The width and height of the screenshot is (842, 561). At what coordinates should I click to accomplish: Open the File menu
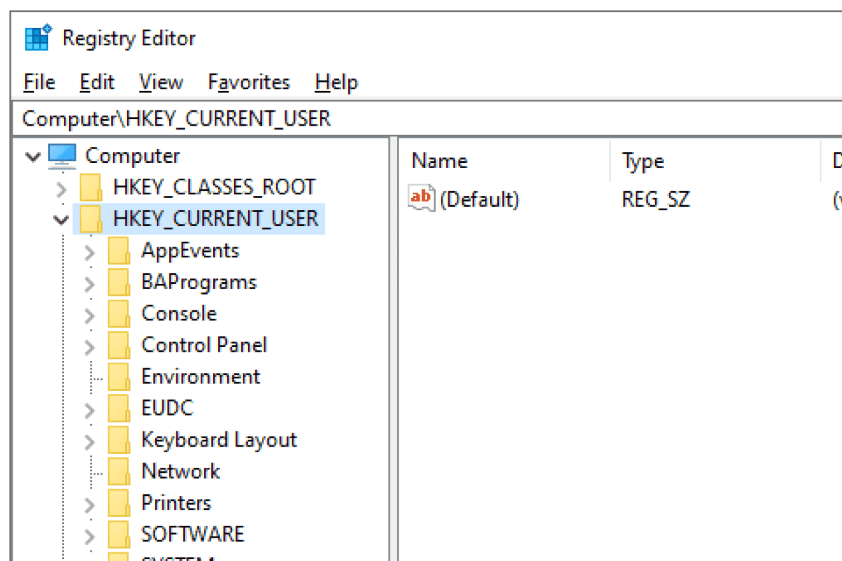(39, 82)
